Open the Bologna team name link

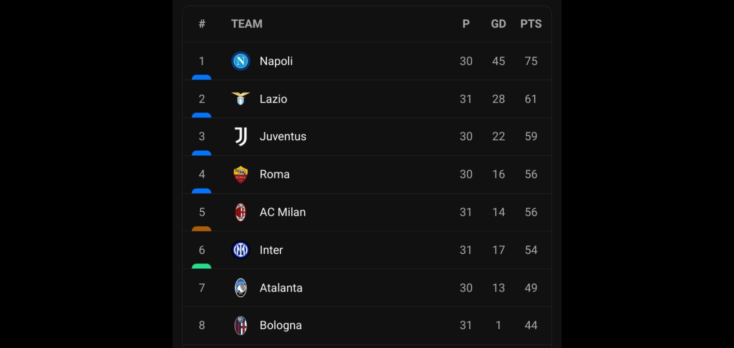[x=281, y=325]
